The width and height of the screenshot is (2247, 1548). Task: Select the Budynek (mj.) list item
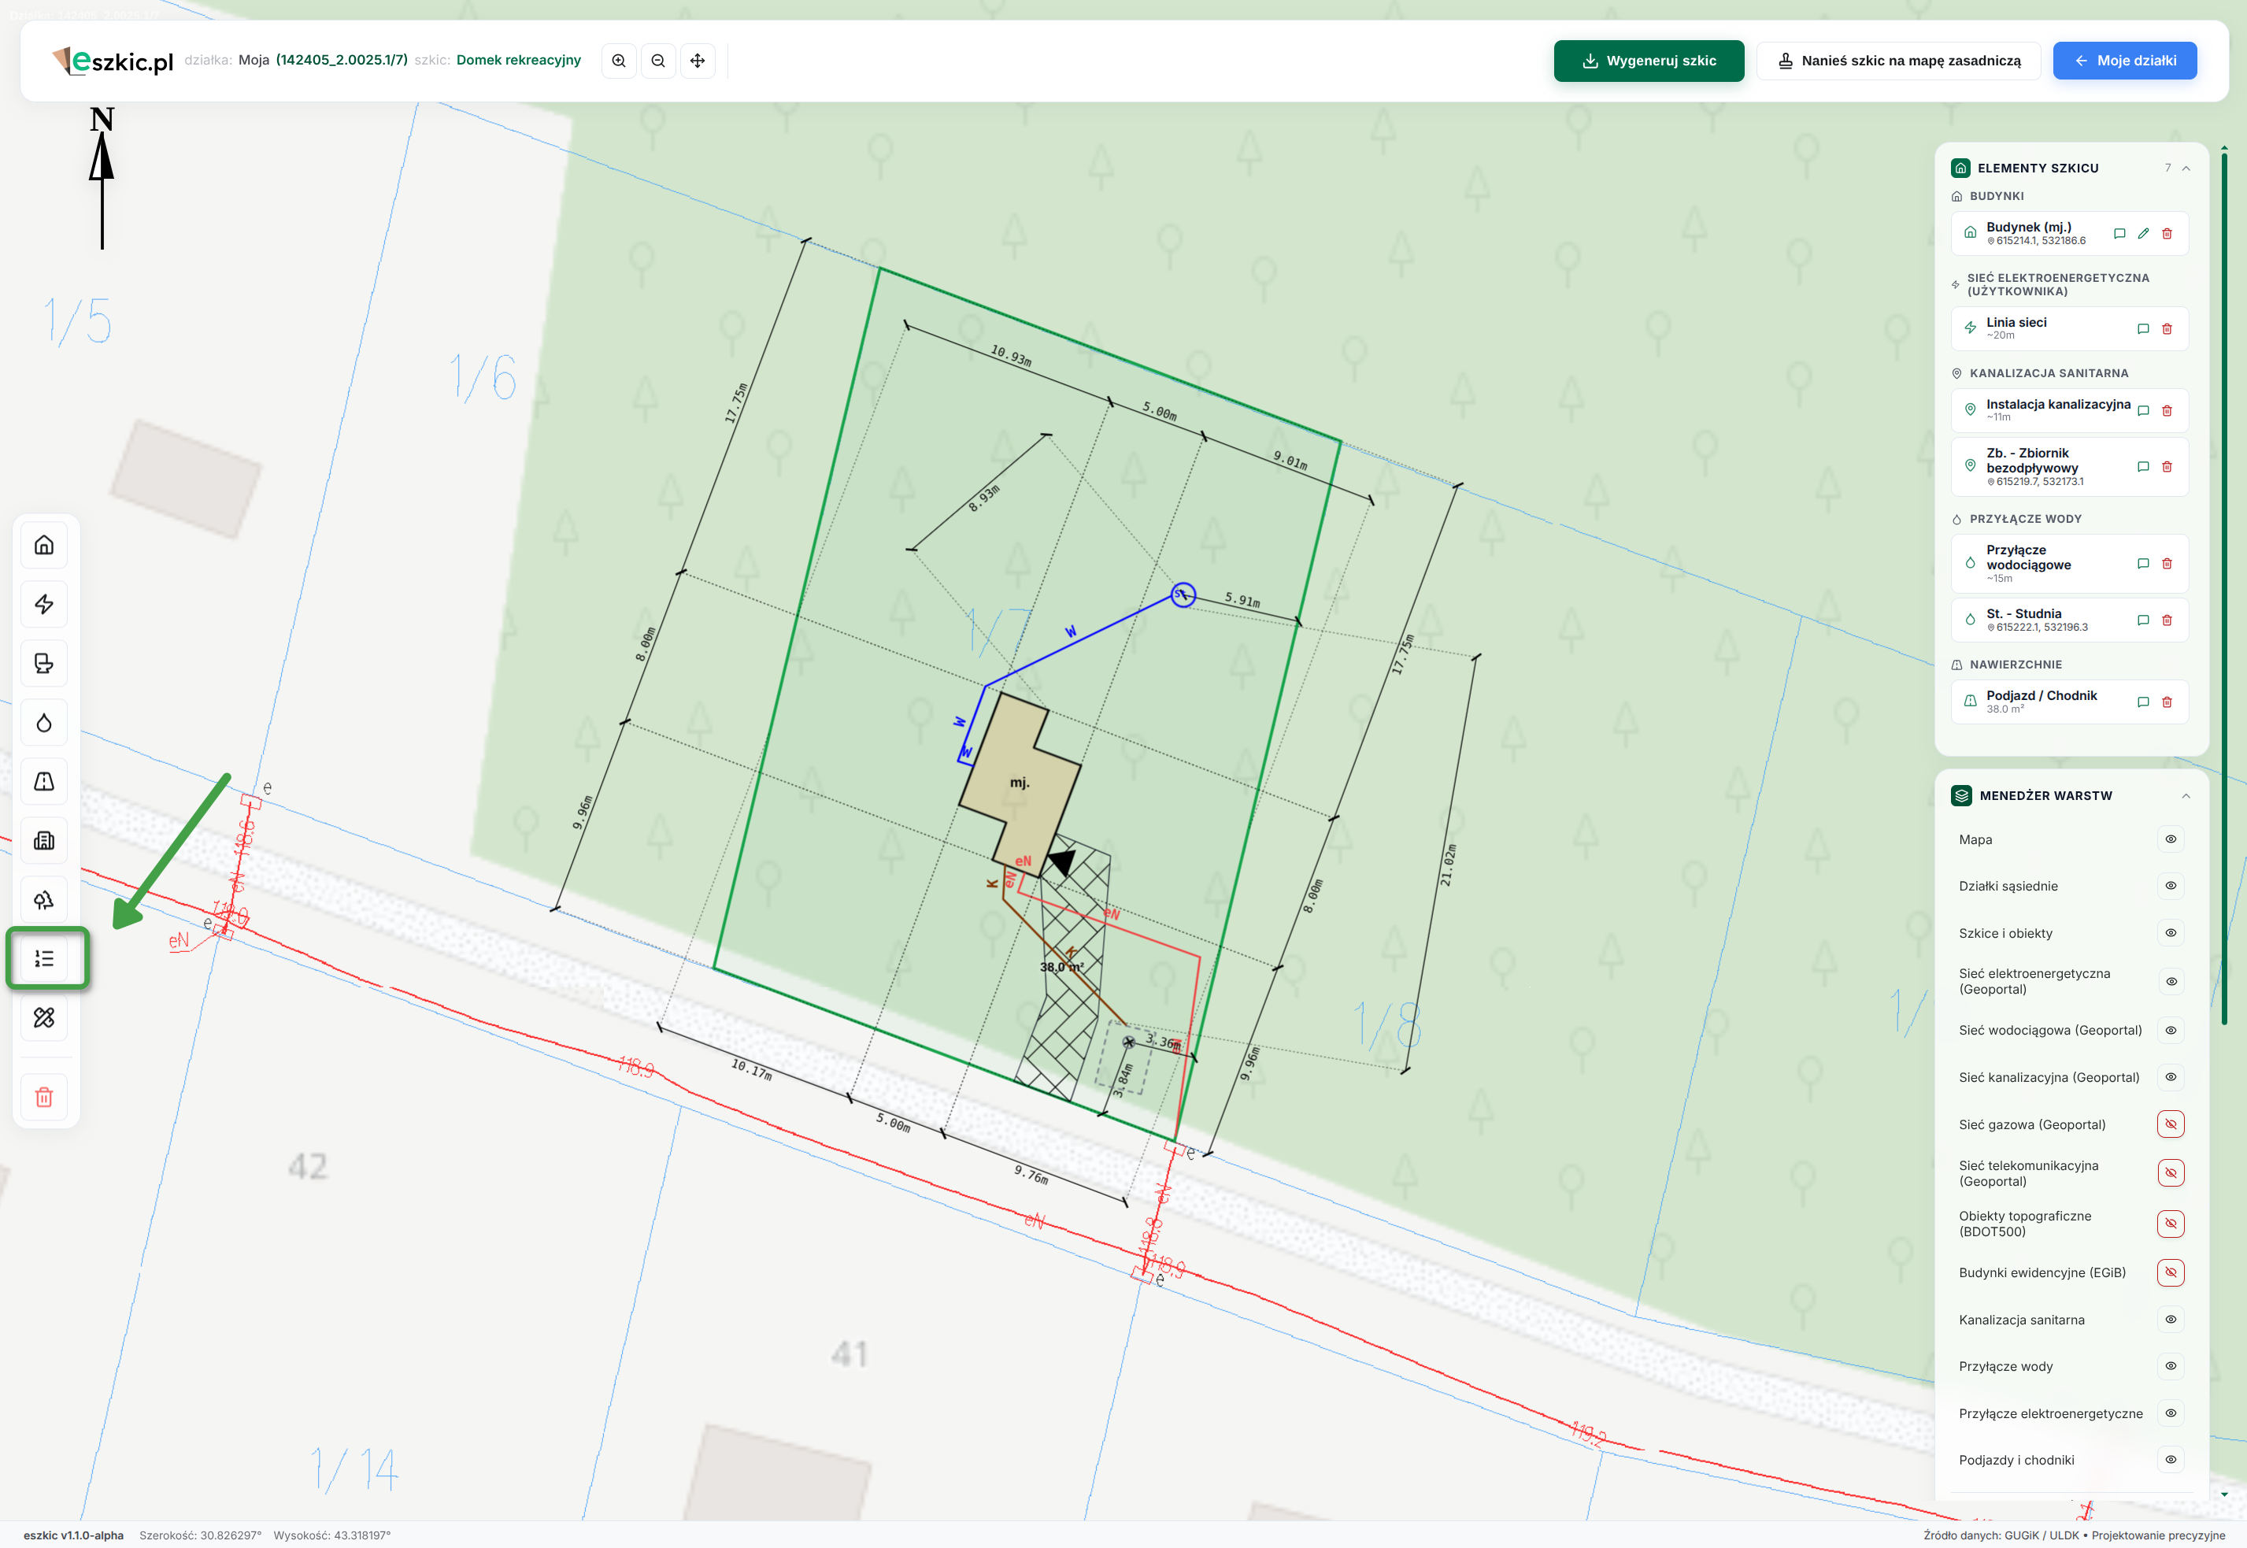pos(2070,234)
